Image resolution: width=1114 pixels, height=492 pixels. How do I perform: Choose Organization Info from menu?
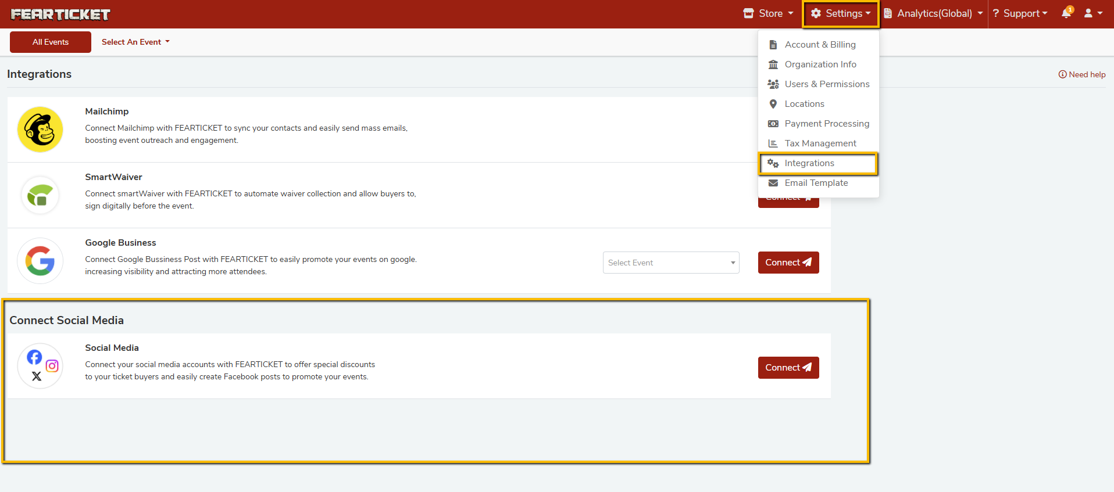pyautogui.click(x=819, y=64)
